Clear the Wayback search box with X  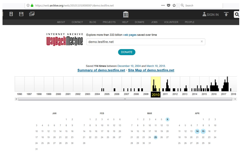coord(202,41)
